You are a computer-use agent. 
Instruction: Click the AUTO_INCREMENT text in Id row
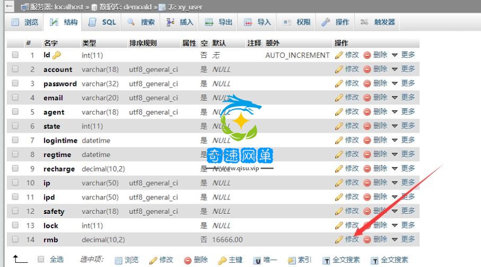(x=298, y=55)
